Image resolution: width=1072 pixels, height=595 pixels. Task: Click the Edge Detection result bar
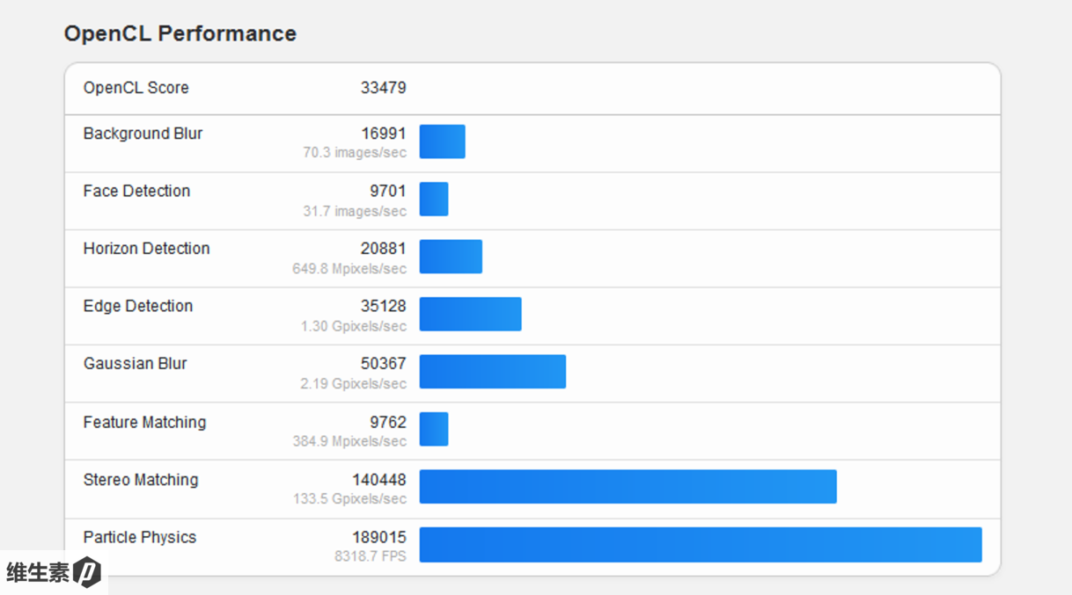pyautogui.click(x=470, y=315)
